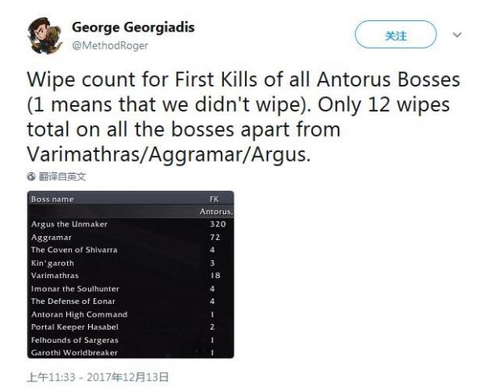The image size is (493, 388).
Task: Click the globe translate icon
Action: pyautogui.click(x=32, y=177)
